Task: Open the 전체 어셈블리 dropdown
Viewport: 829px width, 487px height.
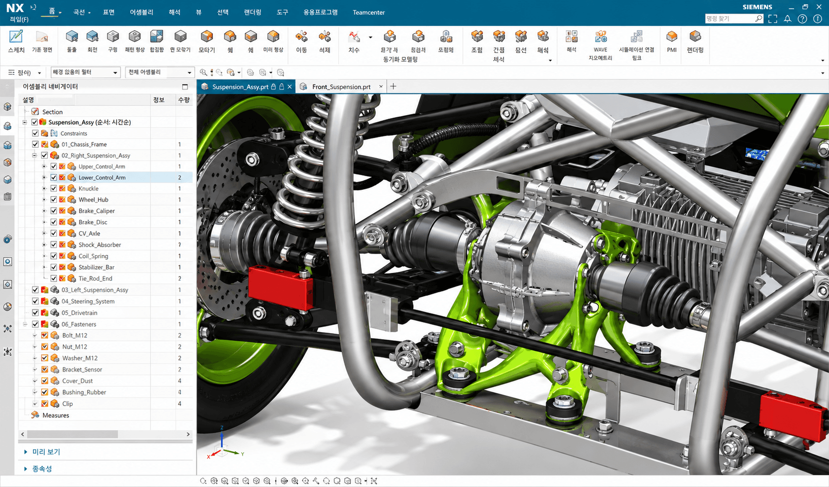Action: tap(160, 72)
